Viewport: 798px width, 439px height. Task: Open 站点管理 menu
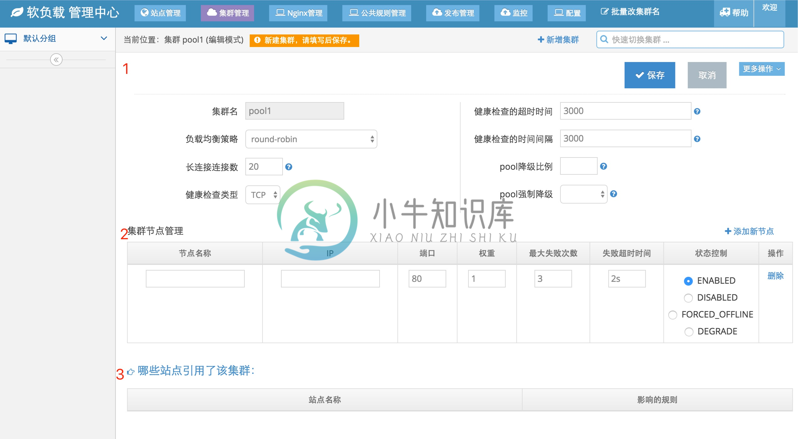tap(160, 13)
